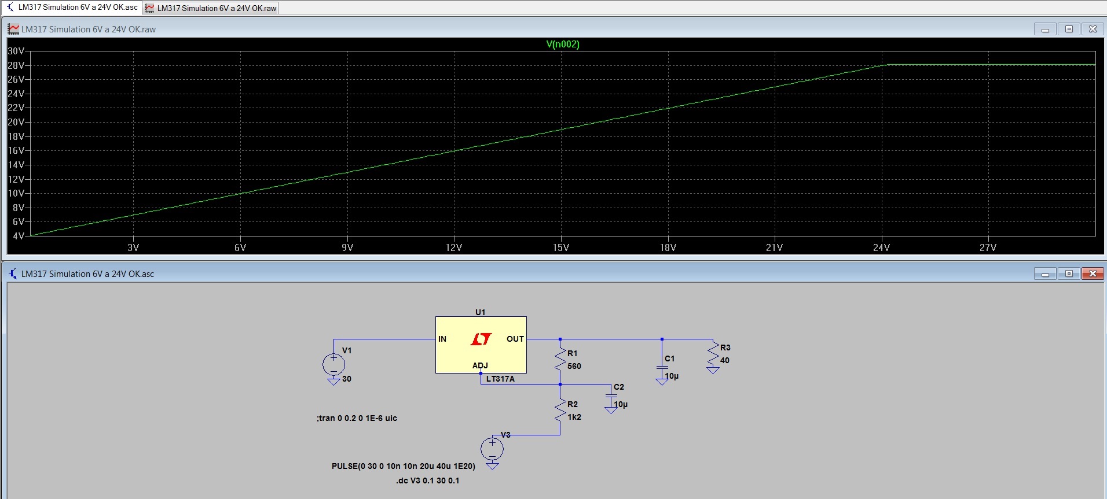
Task: Click the 30V label on the vertical axis
Action: pyautogui.click(x=16, y=51)
